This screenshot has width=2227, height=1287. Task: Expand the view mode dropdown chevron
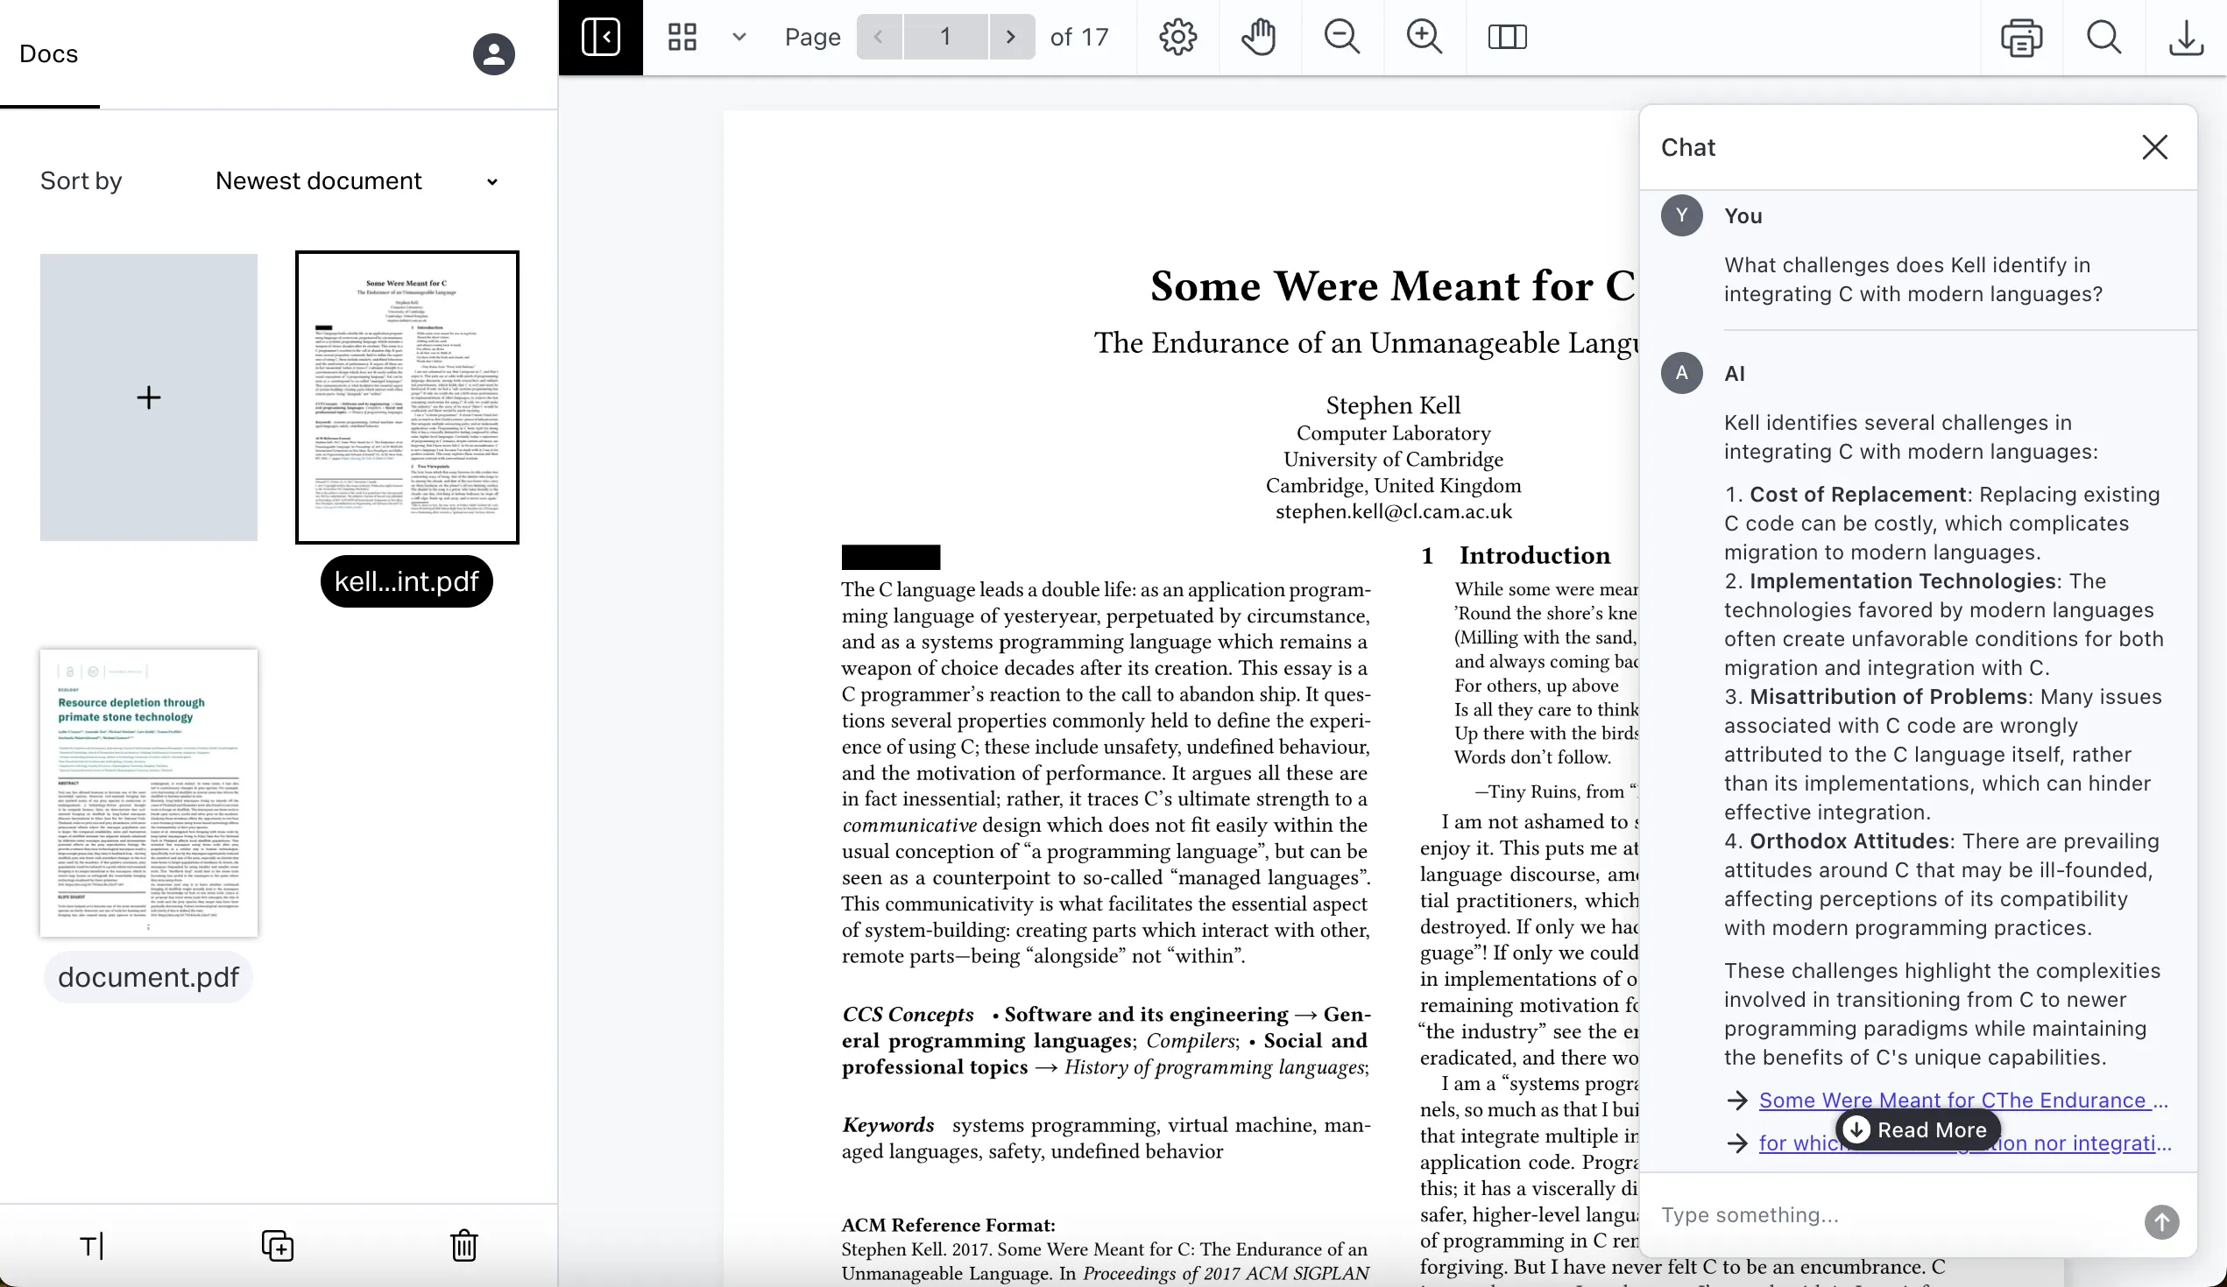739,37
